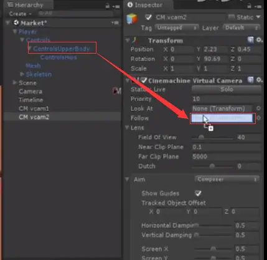
Task: Open the Tag dropdown set to Untagged
Action: (177, 27)
